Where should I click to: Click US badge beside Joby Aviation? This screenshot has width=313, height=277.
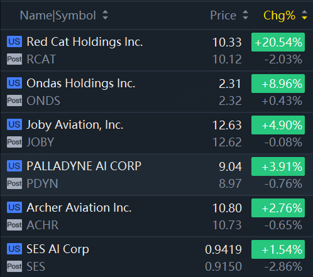click(x=14, y=124)
